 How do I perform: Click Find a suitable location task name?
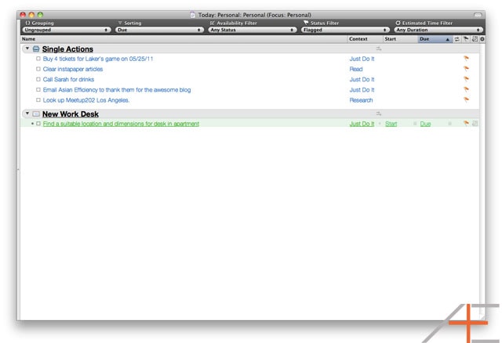click(x=121, y=124)
